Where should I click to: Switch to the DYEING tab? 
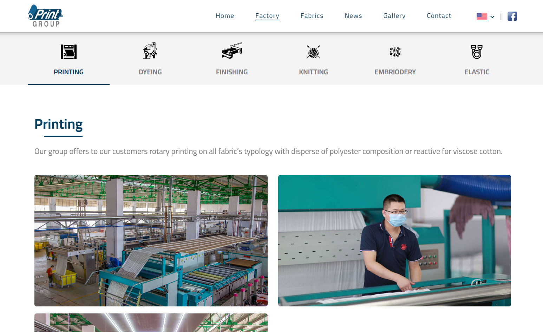(x=150, y=72)
